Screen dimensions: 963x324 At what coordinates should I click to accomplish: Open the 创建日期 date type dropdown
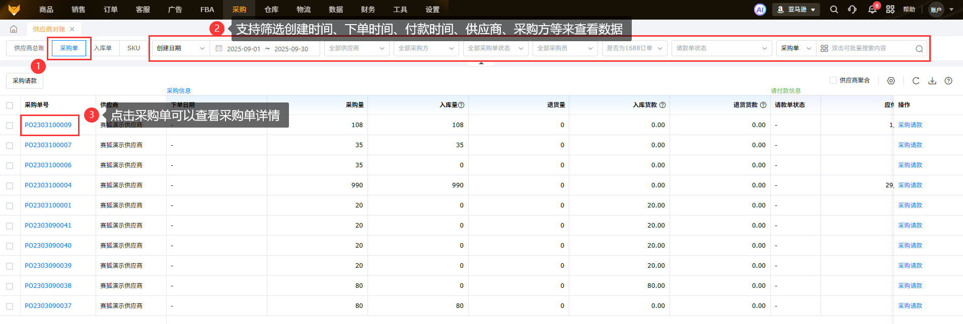[x=181, y=48]
